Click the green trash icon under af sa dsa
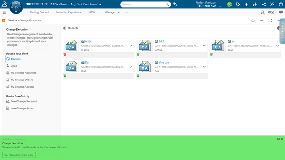285x160 pixels. click(138, 76)
